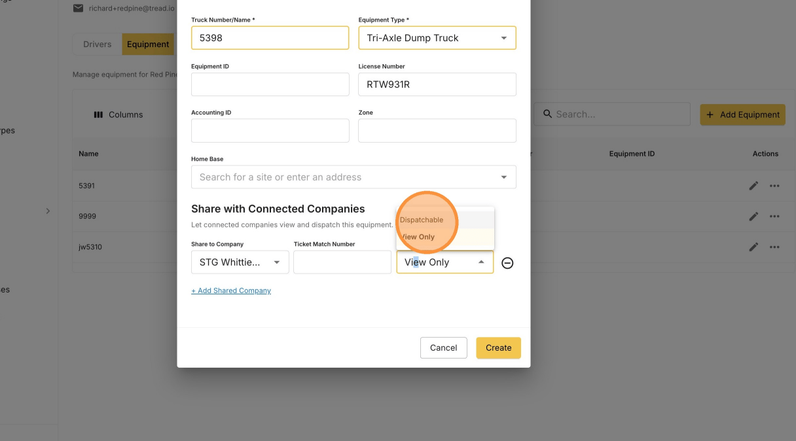Open the Share to Company dropdown
This screenshot has height=441, width=796.
click(x=240, y=262)
